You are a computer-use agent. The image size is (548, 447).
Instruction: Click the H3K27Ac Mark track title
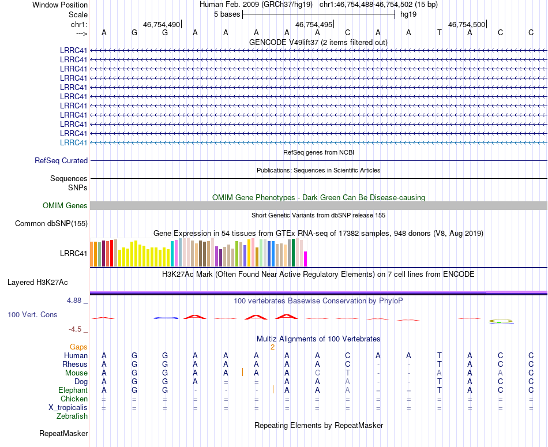click(318, 275)
